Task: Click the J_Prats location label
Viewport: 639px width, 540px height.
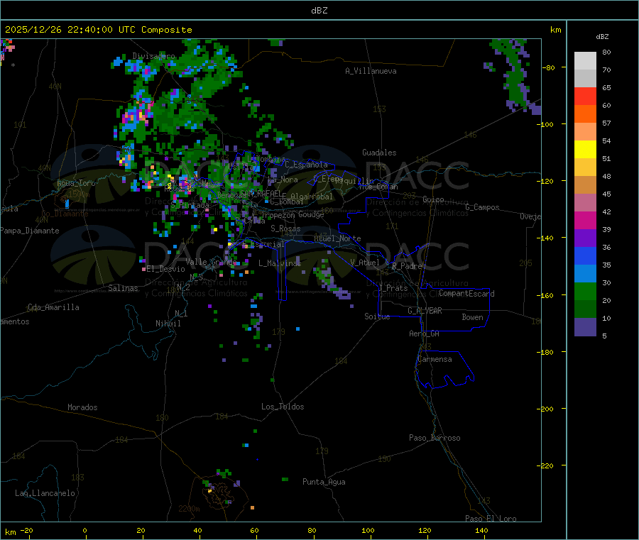Action: [x=393, y=288]
